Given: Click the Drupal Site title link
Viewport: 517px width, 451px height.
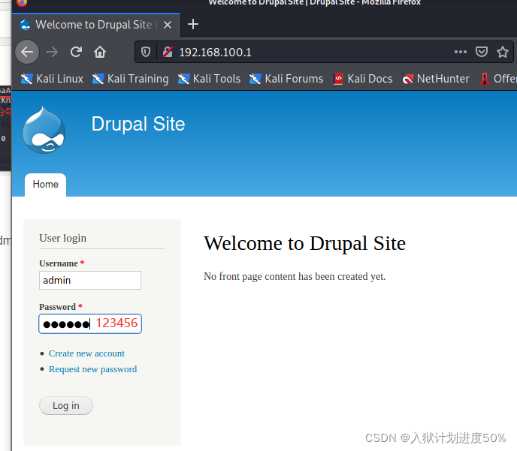Looking at the screenshot, I should click(138, 124).
